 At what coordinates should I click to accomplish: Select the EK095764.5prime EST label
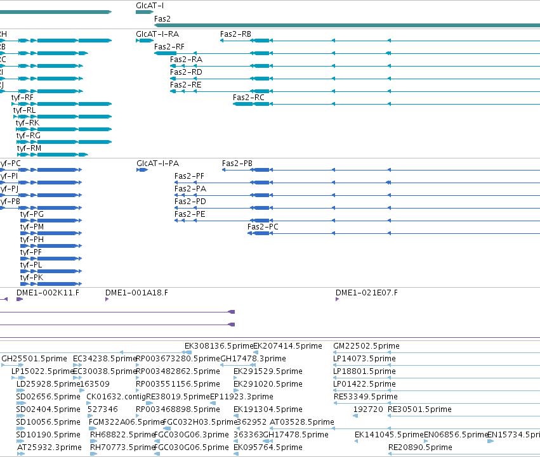268,447
